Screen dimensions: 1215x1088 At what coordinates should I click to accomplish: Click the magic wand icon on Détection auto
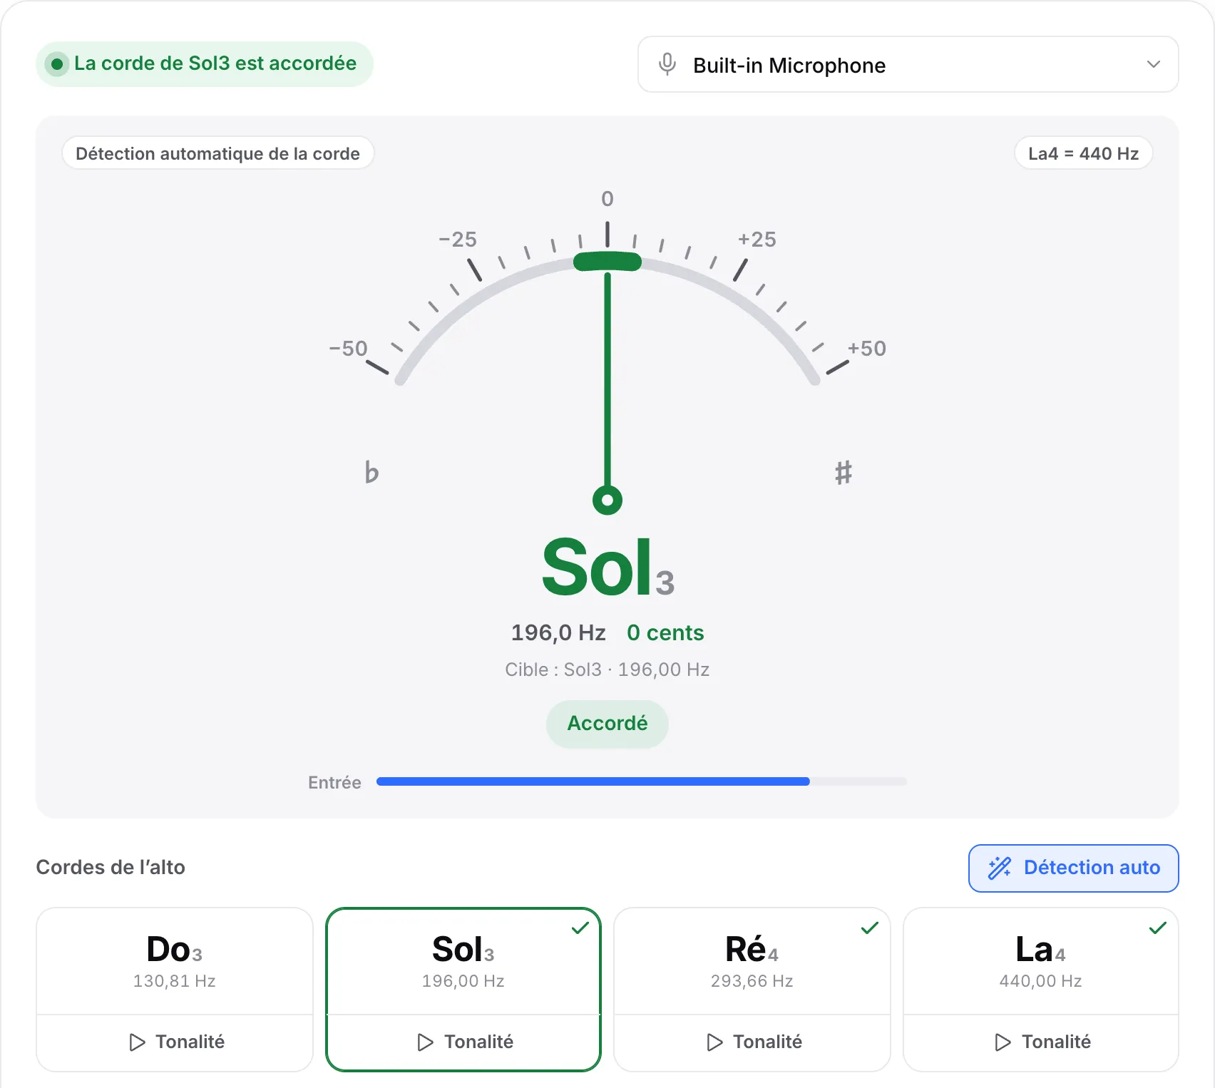1000,868
